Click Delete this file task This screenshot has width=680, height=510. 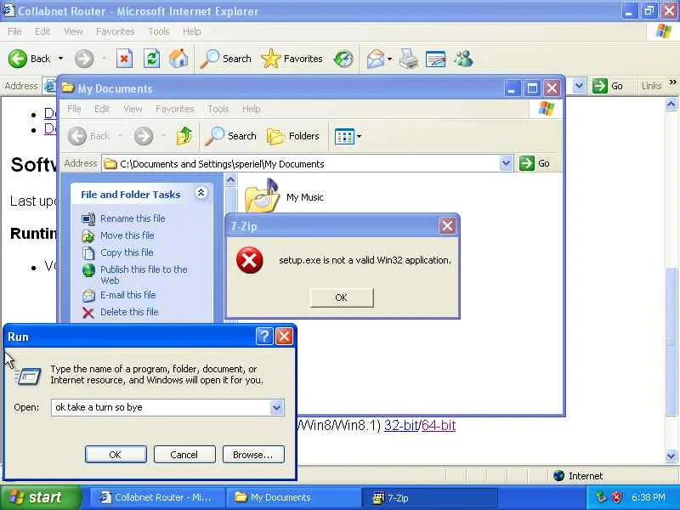[129, 312]
